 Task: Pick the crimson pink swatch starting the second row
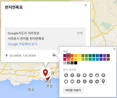coord(65,59)
